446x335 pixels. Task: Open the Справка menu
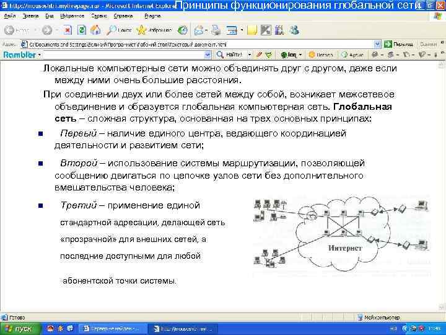point(123,16)
